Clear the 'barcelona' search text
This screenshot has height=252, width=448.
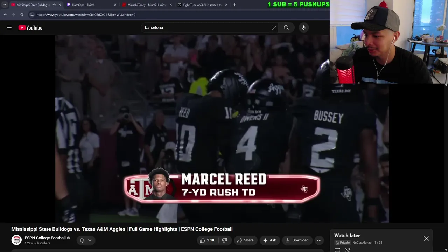point(274,28)
